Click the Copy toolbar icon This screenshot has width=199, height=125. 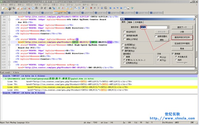[33, 8]
